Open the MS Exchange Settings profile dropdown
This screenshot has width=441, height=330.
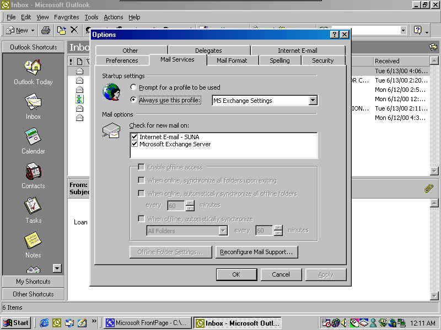[x=313, y=100]
